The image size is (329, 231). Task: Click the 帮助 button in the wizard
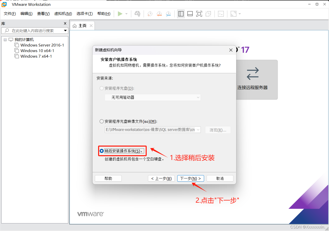108,178
